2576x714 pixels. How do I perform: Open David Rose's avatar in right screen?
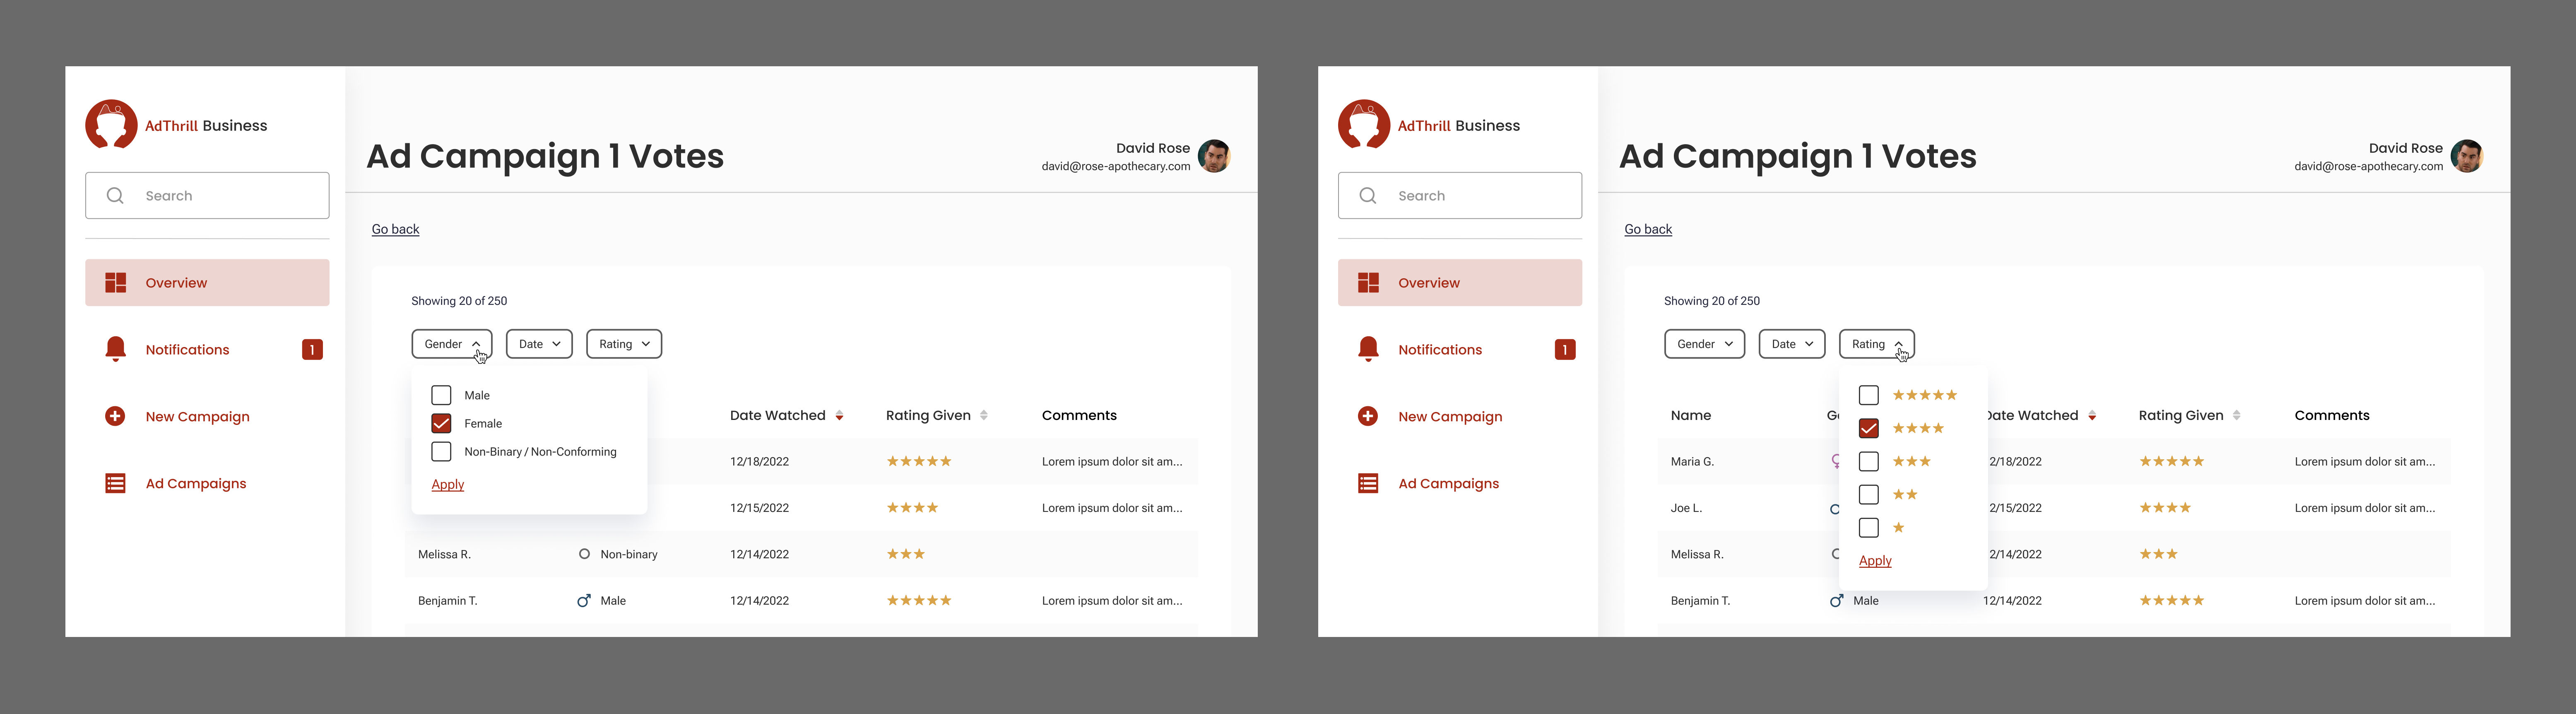coord(2467,156)
